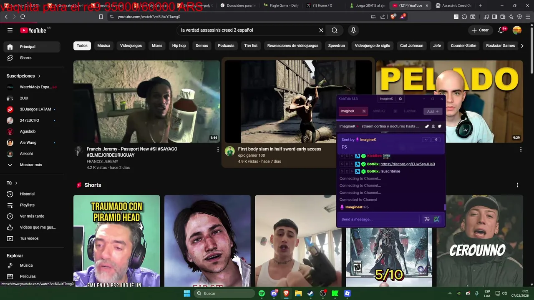This screenshot has width=534, height=300.
Task: Open the PELADO video thumbnail
Action: coord(449,101)
